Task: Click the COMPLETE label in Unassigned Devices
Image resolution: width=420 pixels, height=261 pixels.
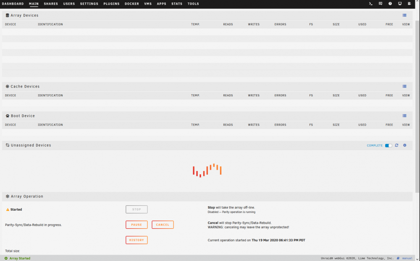Action: click(375, 146)
